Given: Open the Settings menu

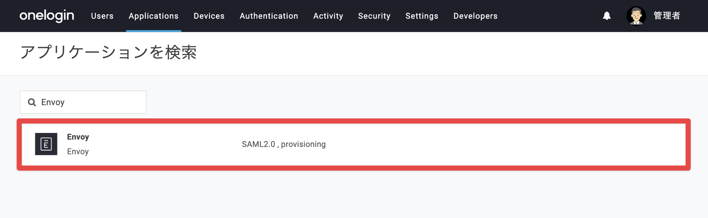Looking at the screenshot, I should [422, 16].
